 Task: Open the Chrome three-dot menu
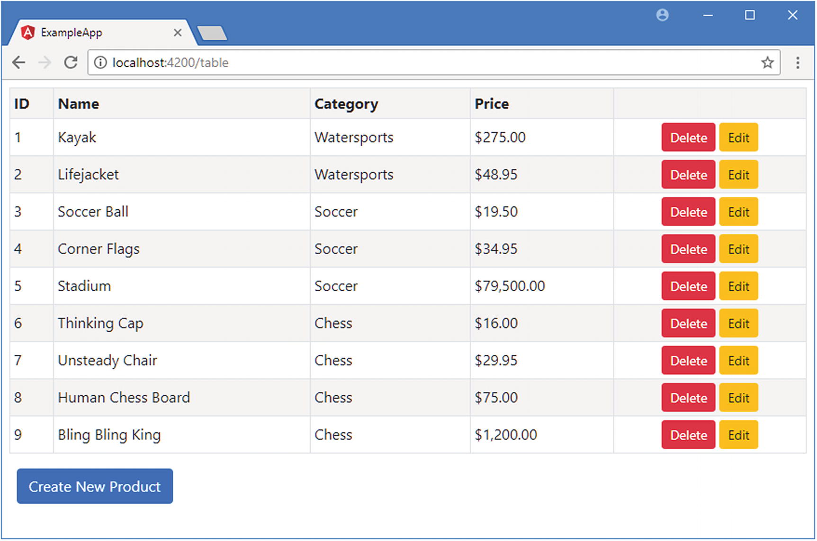click(798, 62)
